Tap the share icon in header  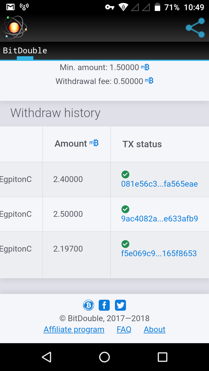coord(195,28)
